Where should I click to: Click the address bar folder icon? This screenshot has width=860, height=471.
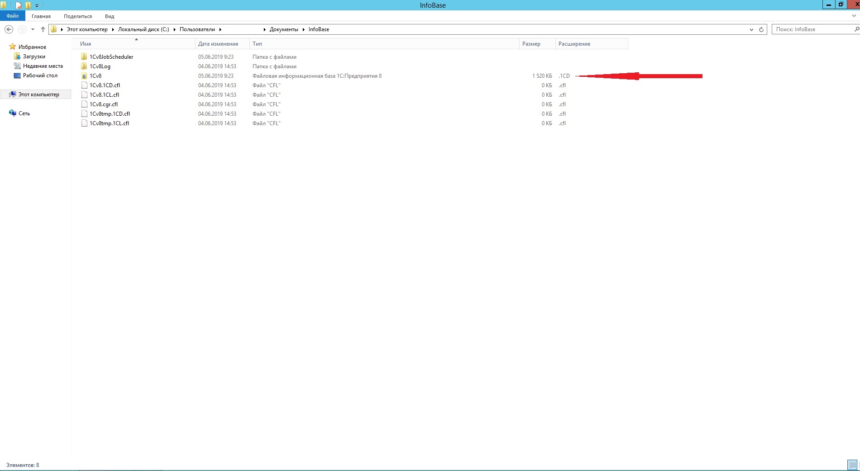tap(54, 29)
